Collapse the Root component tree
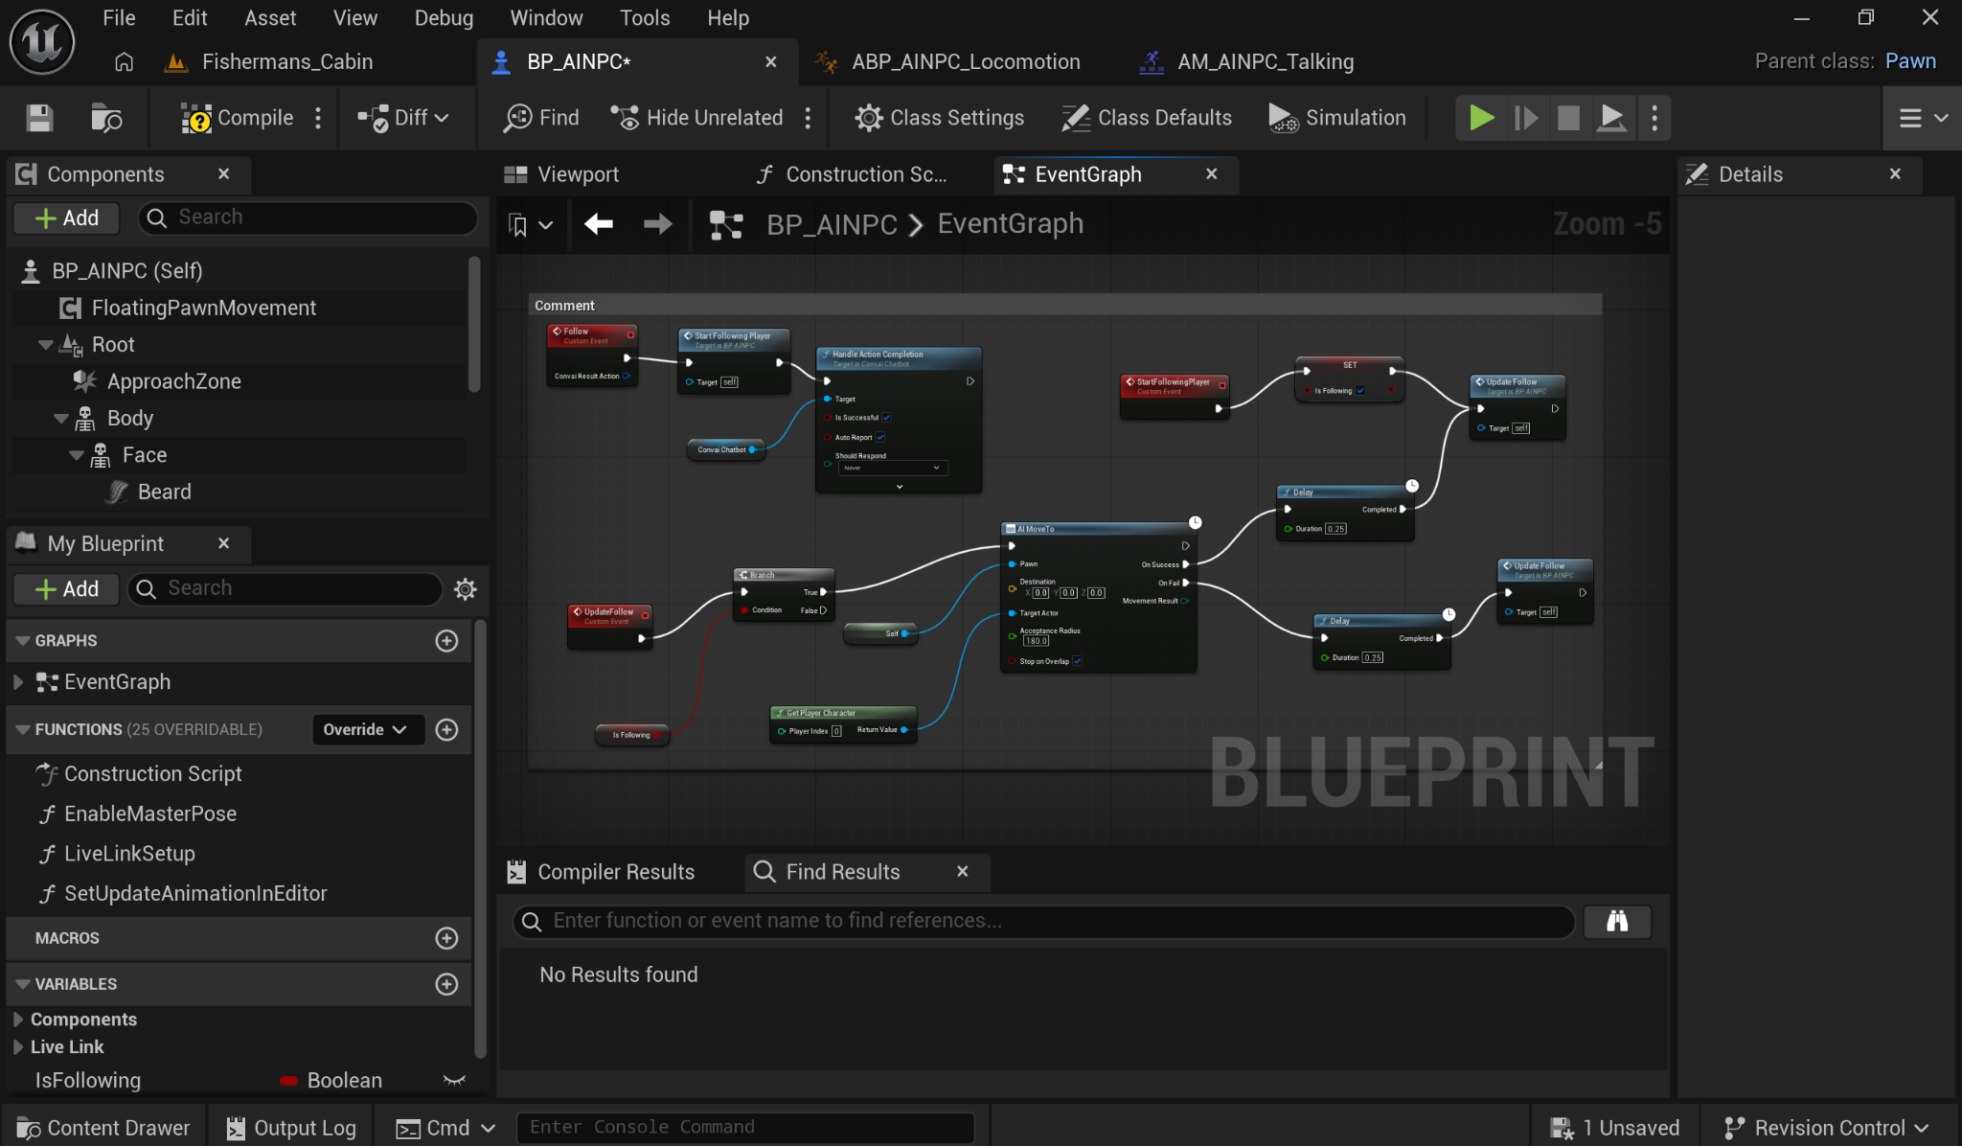The image size is (1962, 1146). (45, 345)
